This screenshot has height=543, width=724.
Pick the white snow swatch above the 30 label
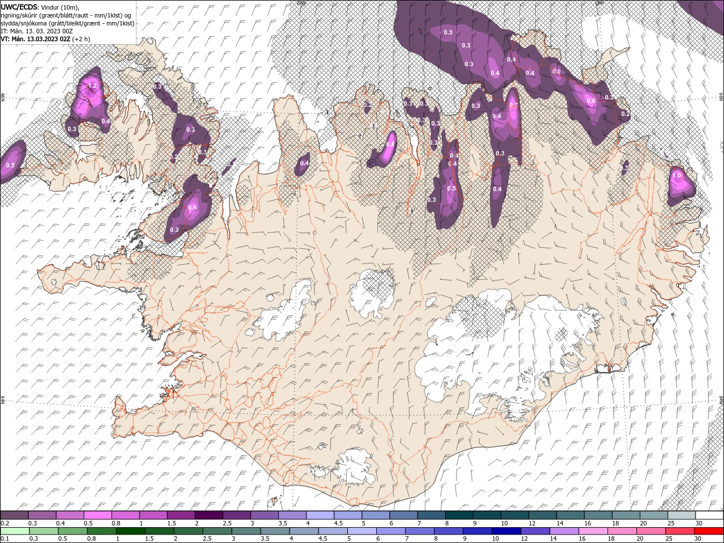710,515
